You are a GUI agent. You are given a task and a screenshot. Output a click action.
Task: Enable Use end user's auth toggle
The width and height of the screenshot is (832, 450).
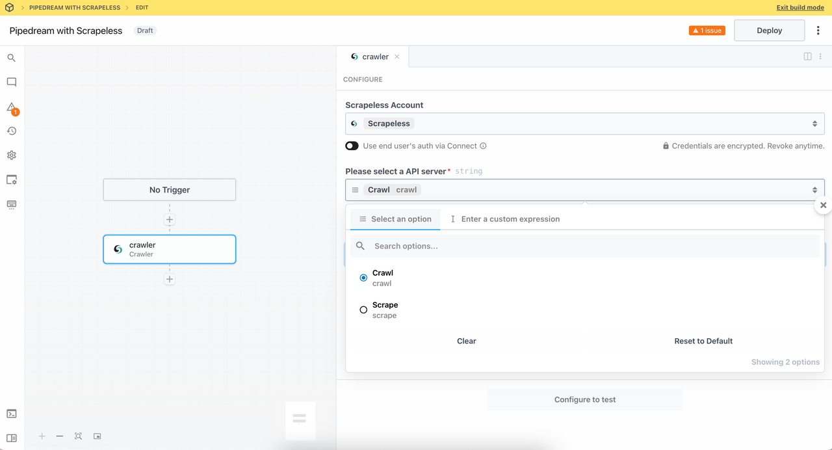click(352, 146)
